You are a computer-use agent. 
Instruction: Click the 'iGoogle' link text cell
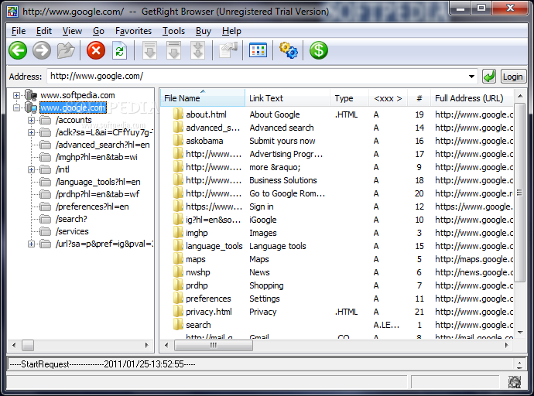click(x=262, y=220)
